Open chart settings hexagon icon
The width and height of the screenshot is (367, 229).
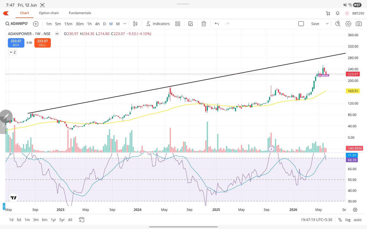348,24
